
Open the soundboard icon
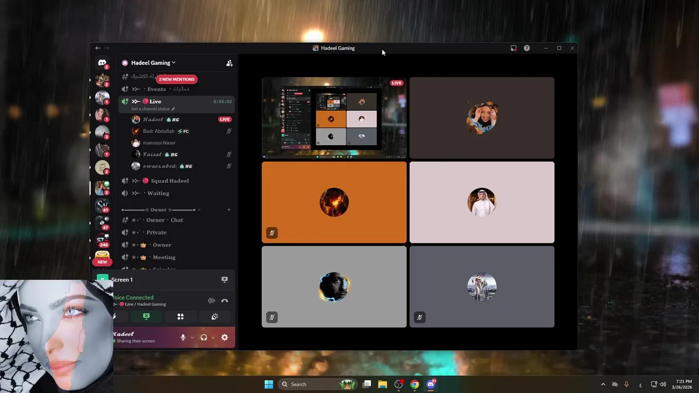[215, 317]
